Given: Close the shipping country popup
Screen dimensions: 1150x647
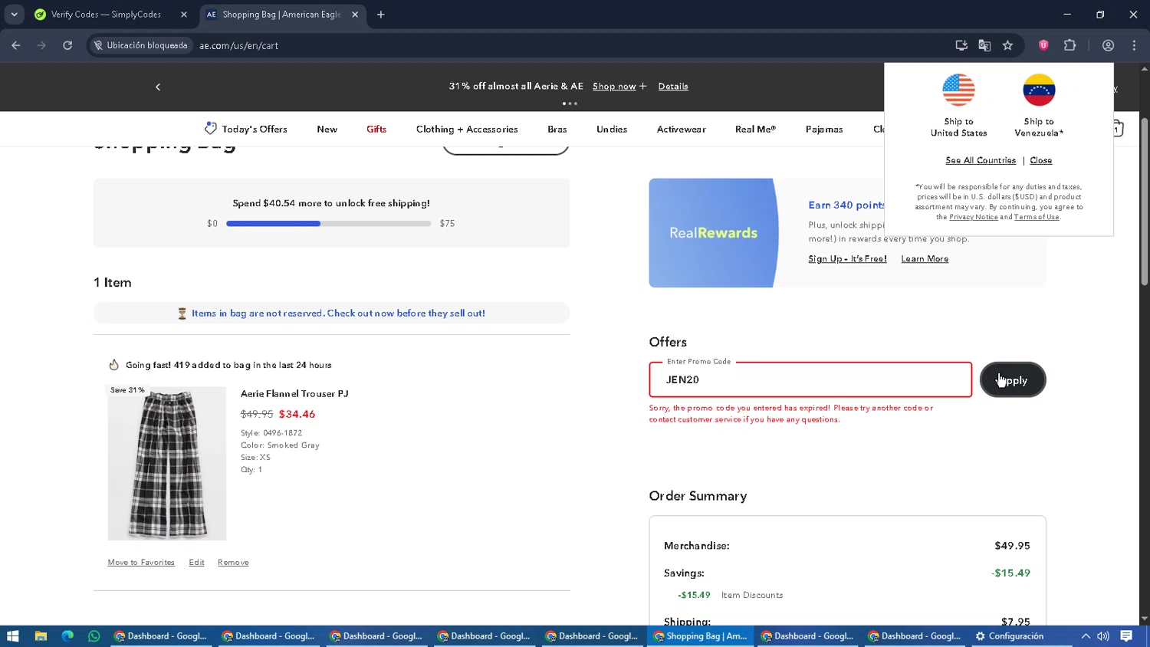Looking at the screenshot, I should tap(1040, 160).
